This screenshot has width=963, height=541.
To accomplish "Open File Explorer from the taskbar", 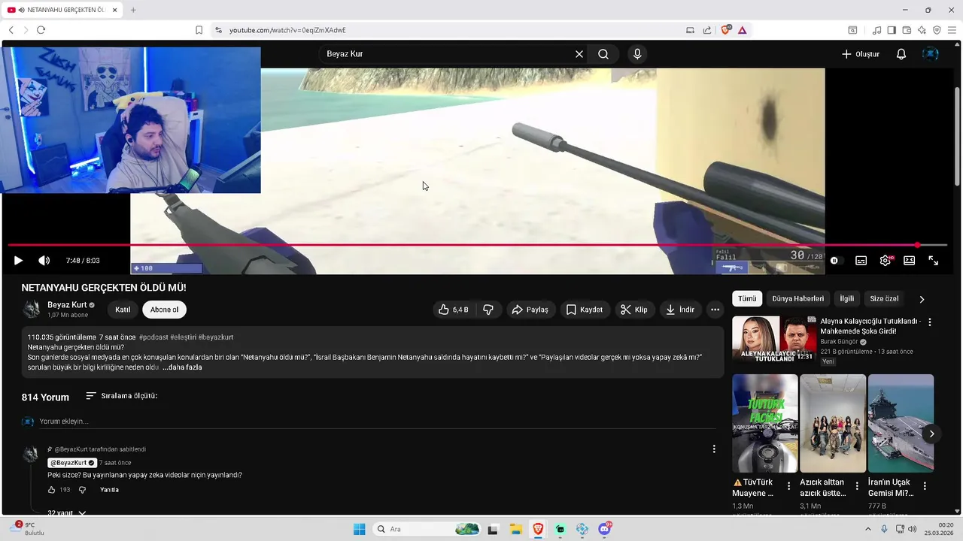I will pos(515,529).
